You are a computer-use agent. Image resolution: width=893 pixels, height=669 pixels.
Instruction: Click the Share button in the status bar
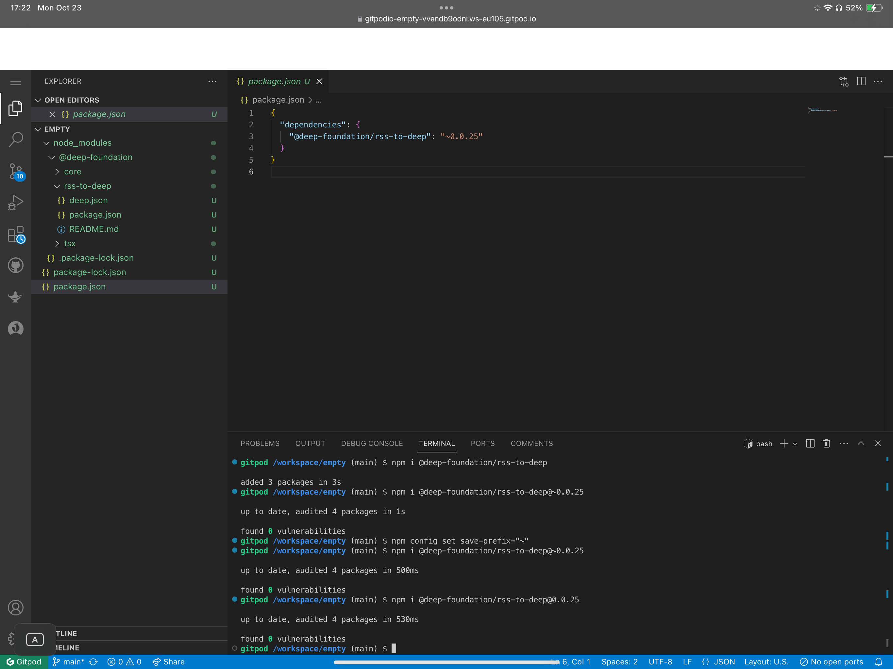[168, 662]
